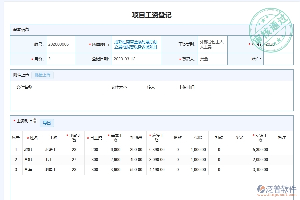Click the 账户 input field
Viewport: 300px width, 200px height.
click(x=282, y=59)
